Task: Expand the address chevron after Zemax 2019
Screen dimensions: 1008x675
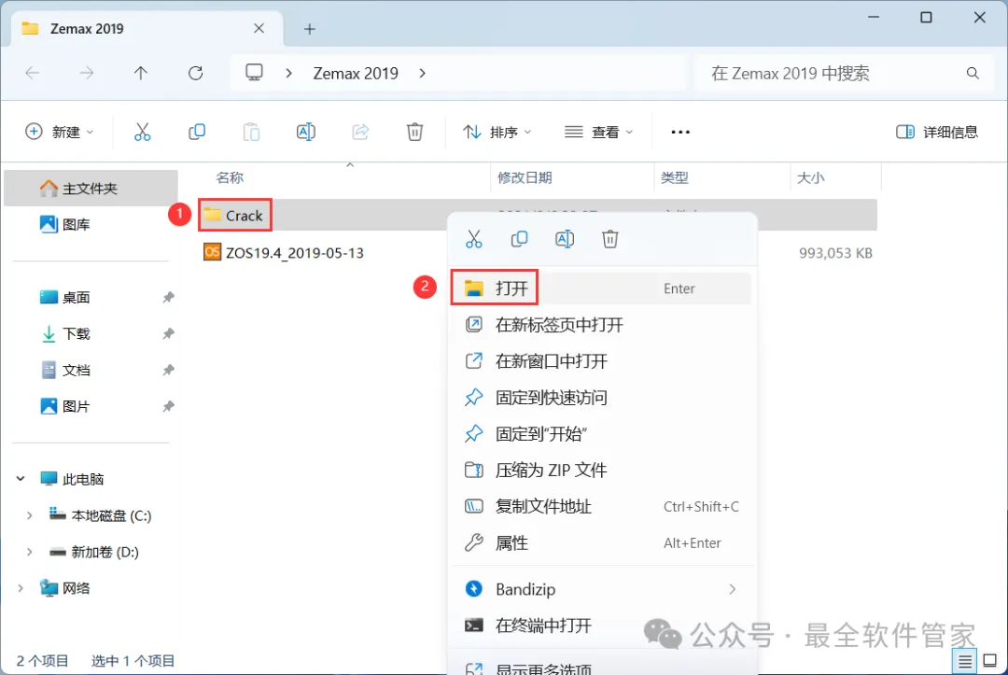Action: (x=423, y=73)
